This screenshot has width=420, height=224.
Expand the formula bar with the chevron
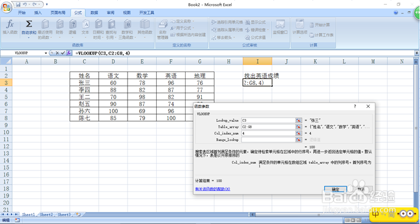tap(417, 53)
